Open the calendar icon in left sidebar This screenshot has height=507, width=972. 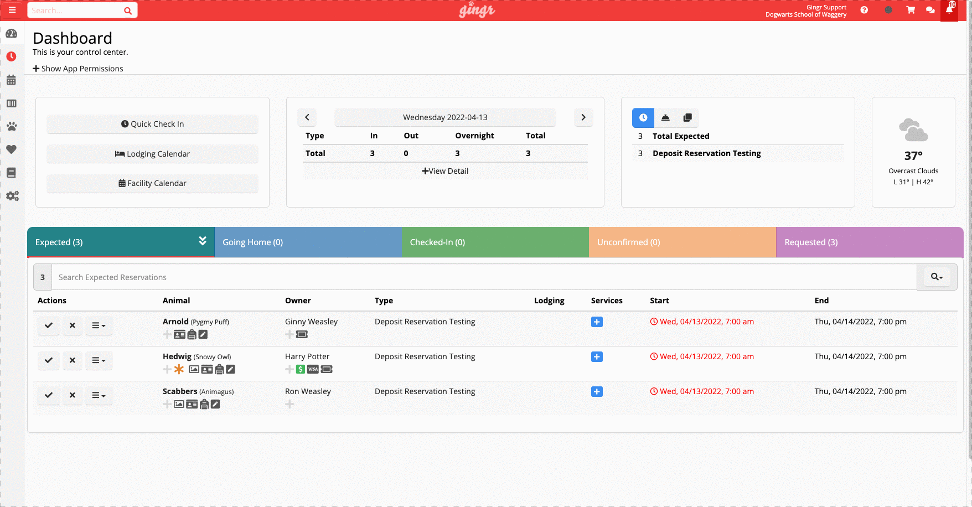pyautogui.click(x=12, y=80)
